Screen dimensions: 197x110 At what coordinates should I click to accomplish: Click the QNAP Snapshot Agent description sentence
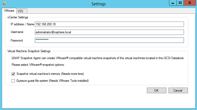click(98, 58)
